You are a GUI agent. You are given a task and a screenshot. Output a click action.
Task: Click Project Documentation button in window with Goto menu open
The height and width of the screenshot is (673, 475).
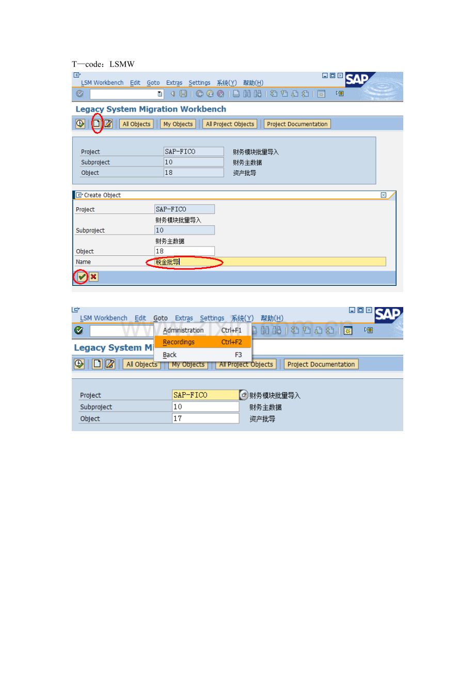point(321,364)
